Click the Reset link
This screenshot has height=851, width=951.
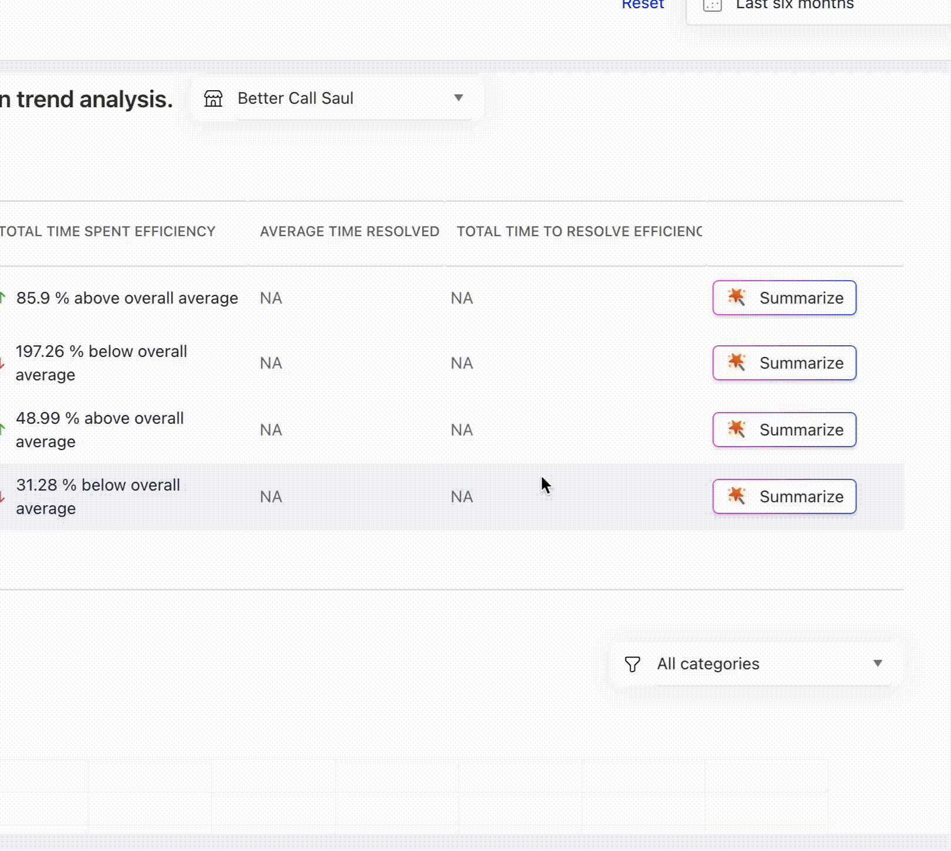(643, 5)
